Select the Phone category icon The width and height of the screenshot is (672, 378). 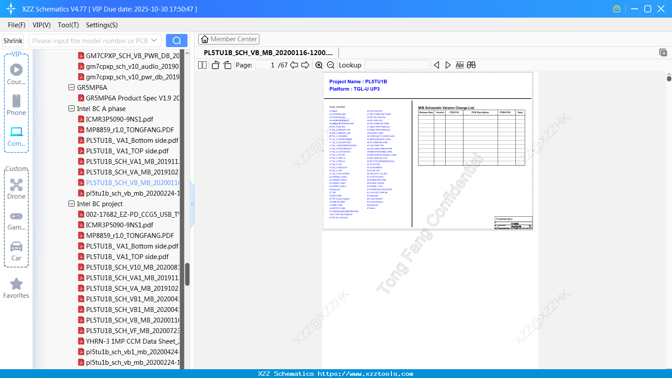click(x=16, y=105)
